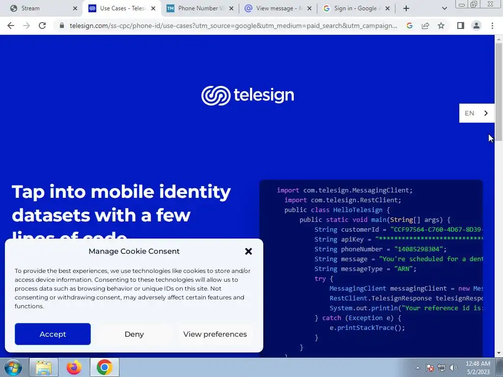
Task: Open the Chrome three-dot menu
Action: [492, 26]
